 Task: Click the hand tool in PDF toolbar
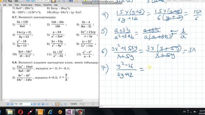53,1
